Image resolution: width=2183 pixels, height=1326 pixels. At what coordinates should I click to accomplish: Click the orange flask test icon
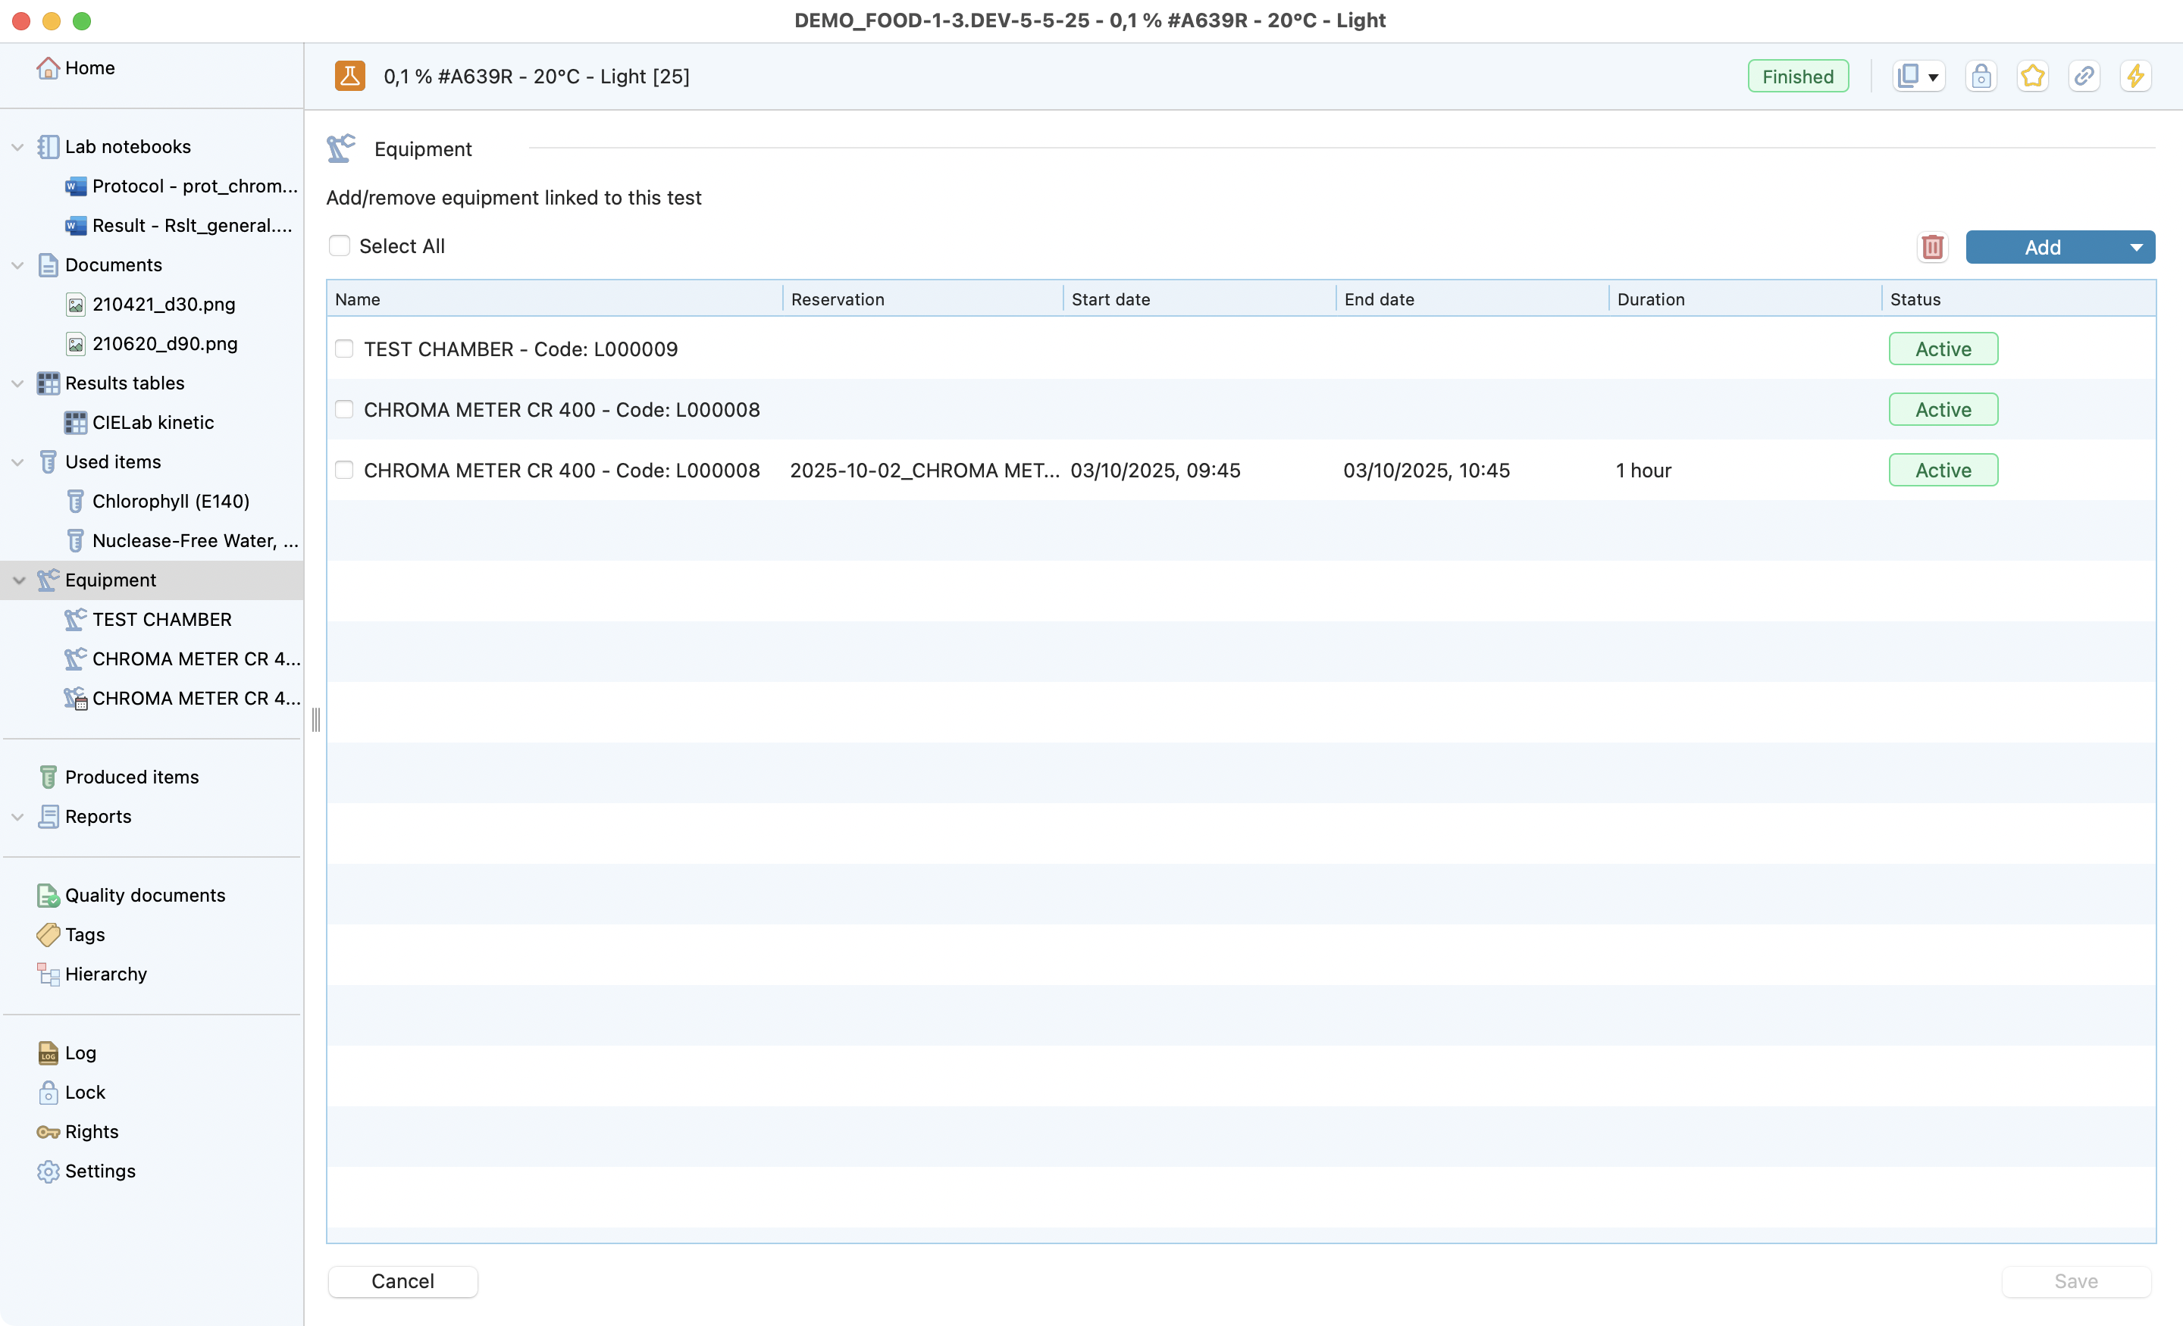click(350, 77)
